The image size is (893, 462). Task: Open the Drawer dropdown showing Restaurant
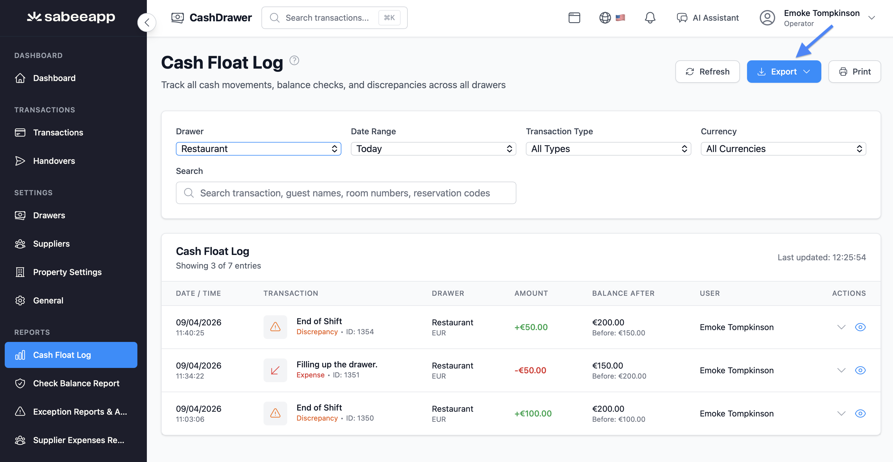tap(258, 148)
